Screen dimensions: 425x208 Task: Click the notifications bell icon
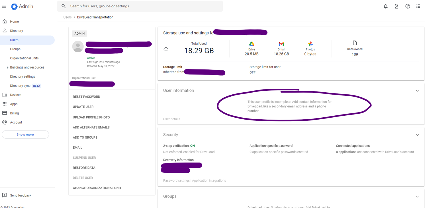[x=385, y=6]
